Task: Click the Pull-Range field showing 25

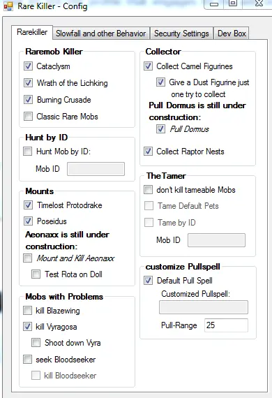Action: (226, 325)
